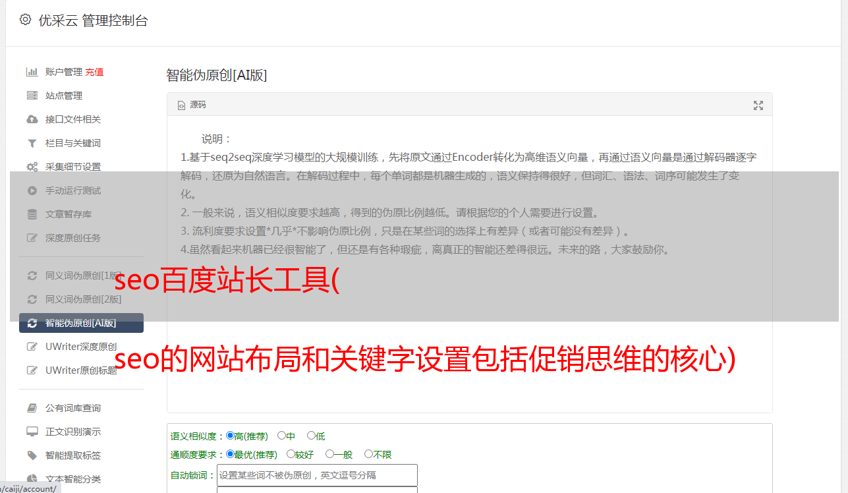Click the 手动运行测试 play icon
This screenshot has height=493, width=848.
pos(32,190)
